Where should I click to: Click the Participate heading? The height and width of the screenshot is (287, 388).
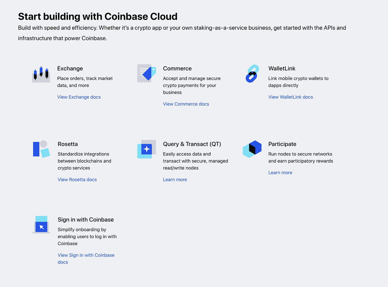pos(282,144)
